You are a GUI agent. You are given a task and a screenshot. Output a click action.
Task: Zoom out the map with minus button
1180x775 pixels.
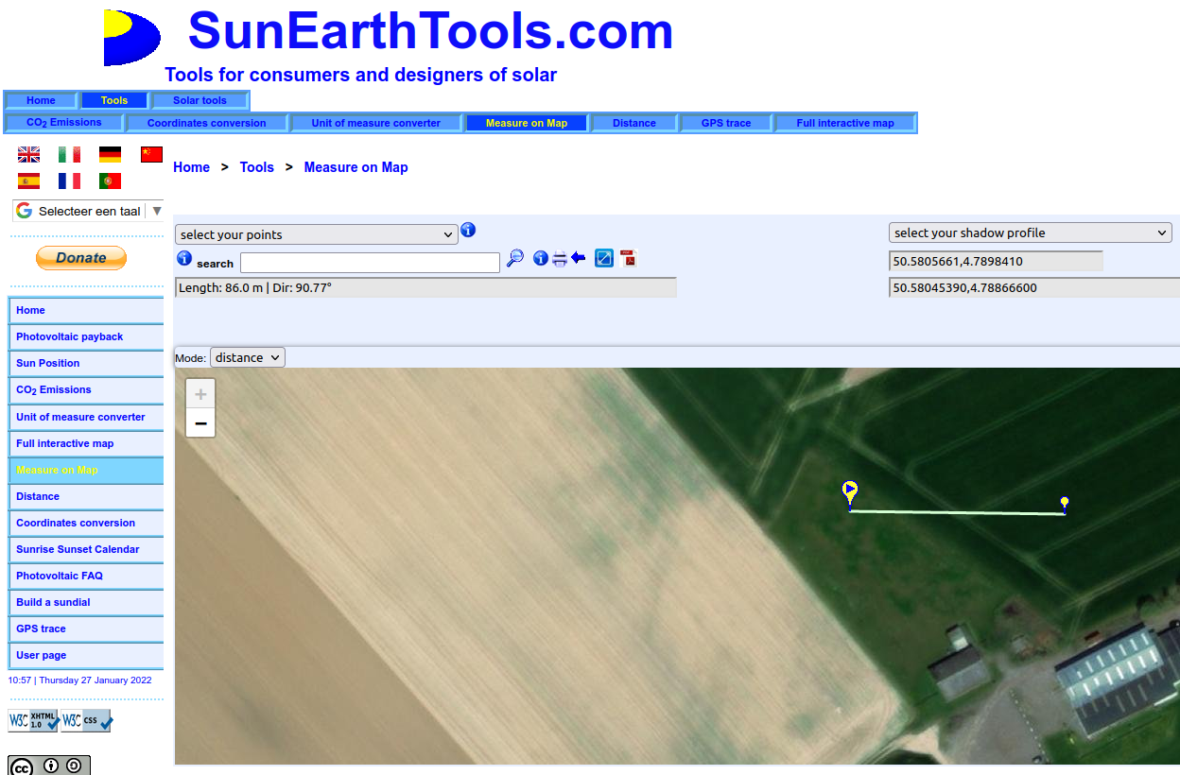coord(200,423)
